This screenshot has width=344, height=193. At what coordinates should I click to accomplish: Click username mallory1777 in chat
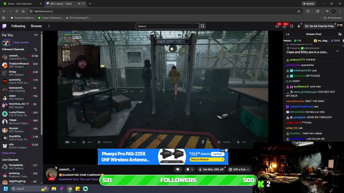(x=298, y=60)
